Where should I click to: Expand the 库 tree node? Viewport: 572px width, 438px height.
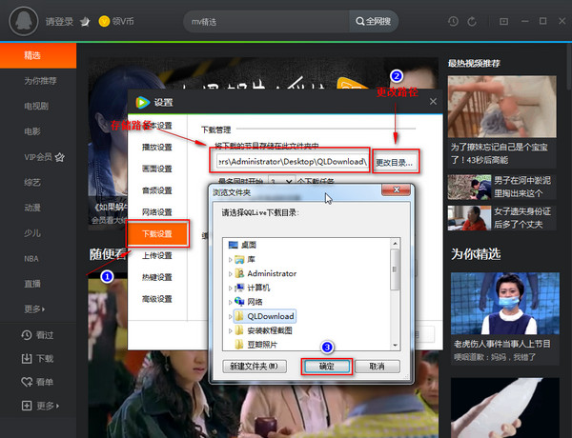tap(230, 259)
